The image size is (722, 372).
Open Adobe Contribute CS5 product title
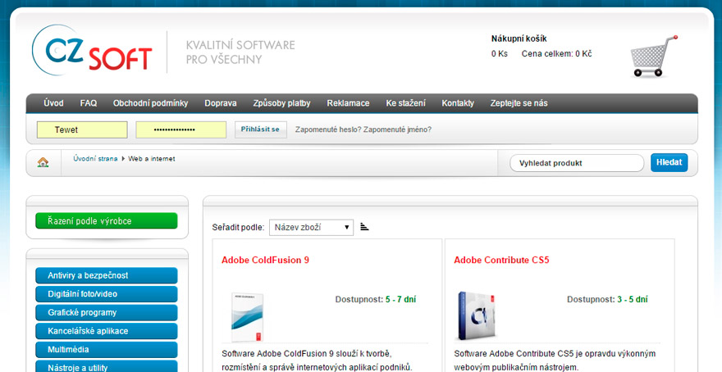pos(501,261)
